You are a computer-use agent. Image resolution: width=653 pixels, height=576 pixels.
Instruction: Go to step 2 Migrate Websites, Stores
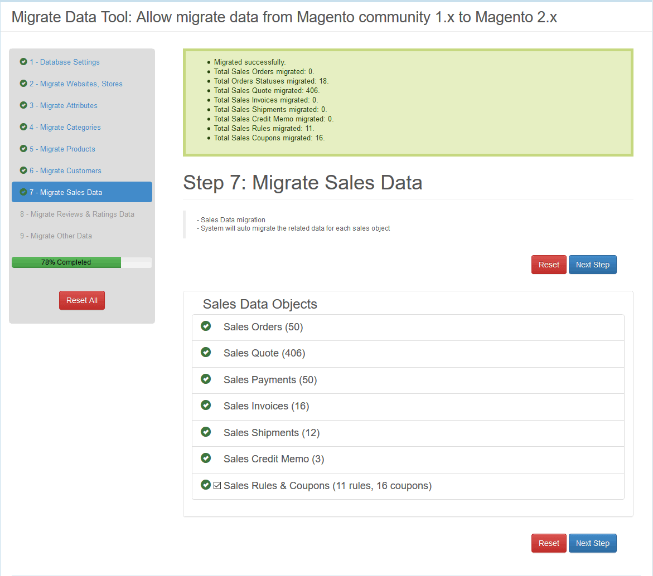click(76, 84)
